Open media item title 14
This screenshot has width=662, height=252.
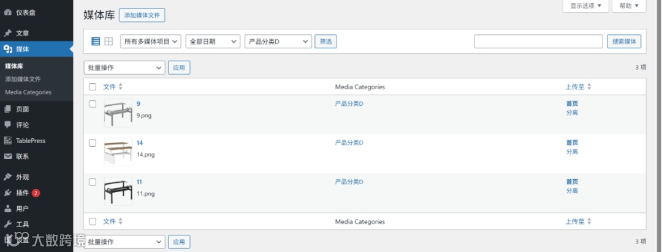coord(140,143)
